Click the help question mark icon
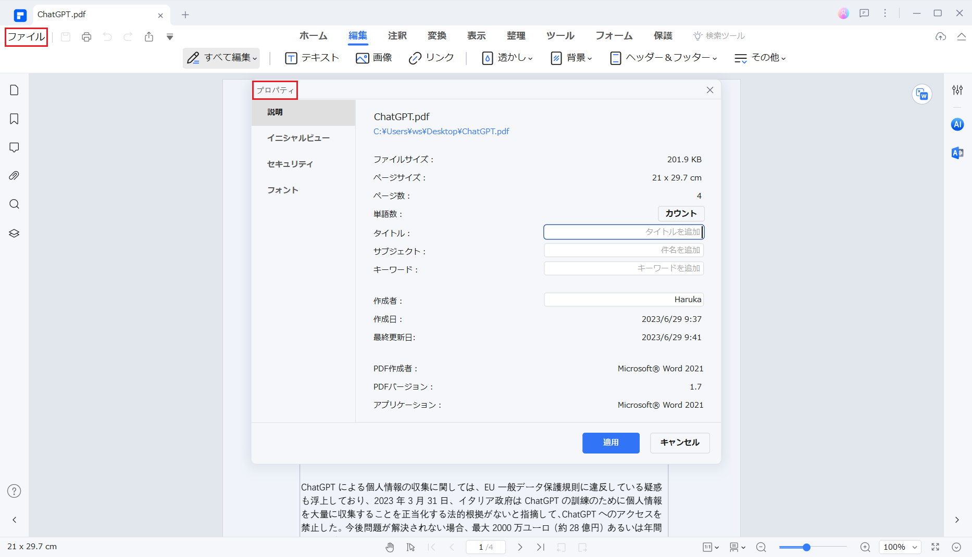The height and width of the screenshot is (557, 972). click(x=14, y=491)
